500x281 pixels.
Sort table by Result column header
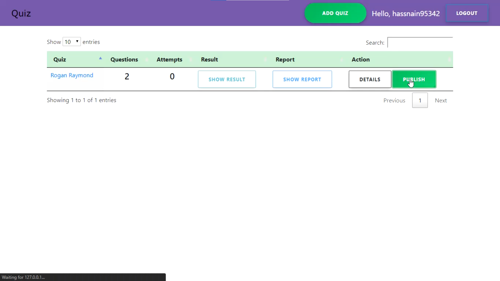[209, 60]
